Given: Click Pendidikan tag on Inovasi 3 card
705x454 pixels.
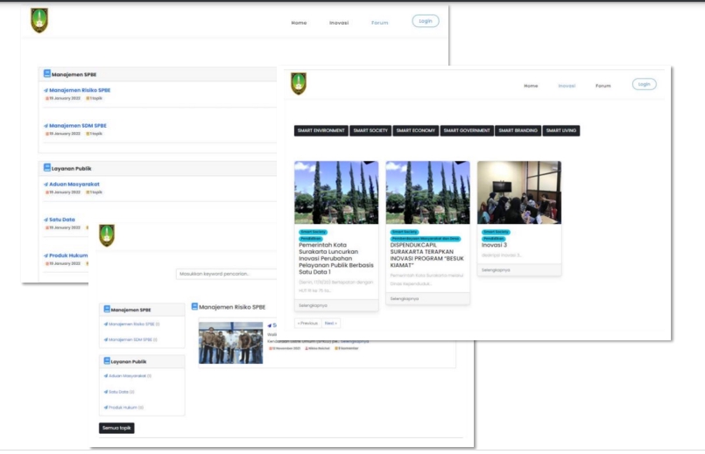Looking at the screenshot, I should tap(493, 239).
